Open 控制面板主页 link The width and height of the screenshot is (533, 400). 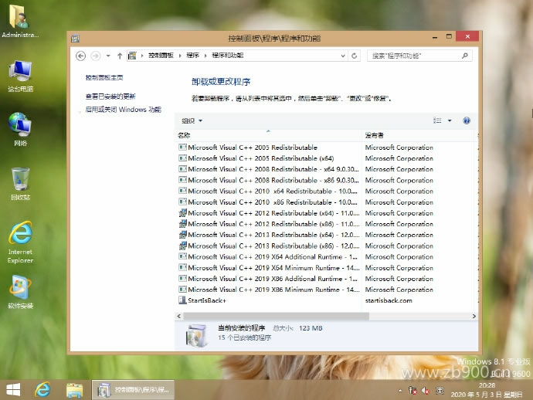point(104,77)
